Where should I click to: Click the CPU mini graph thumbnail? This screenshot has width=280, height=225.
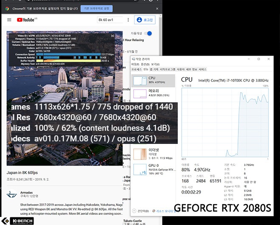point(140,81)
